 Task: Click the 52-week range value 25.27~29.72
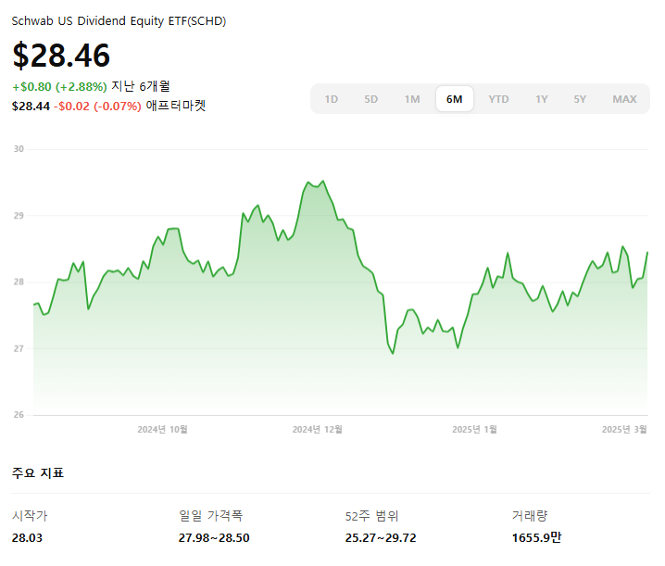(381, 538)
